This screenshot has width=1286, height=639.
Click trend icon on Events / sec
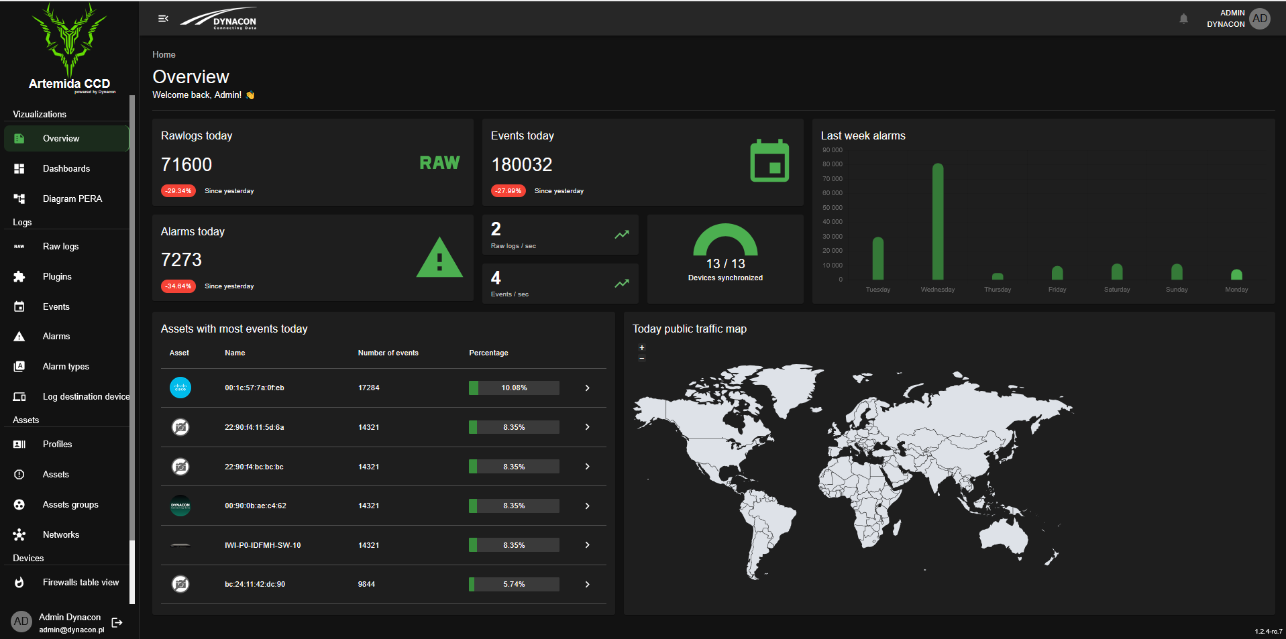click(x=622, y=284)
